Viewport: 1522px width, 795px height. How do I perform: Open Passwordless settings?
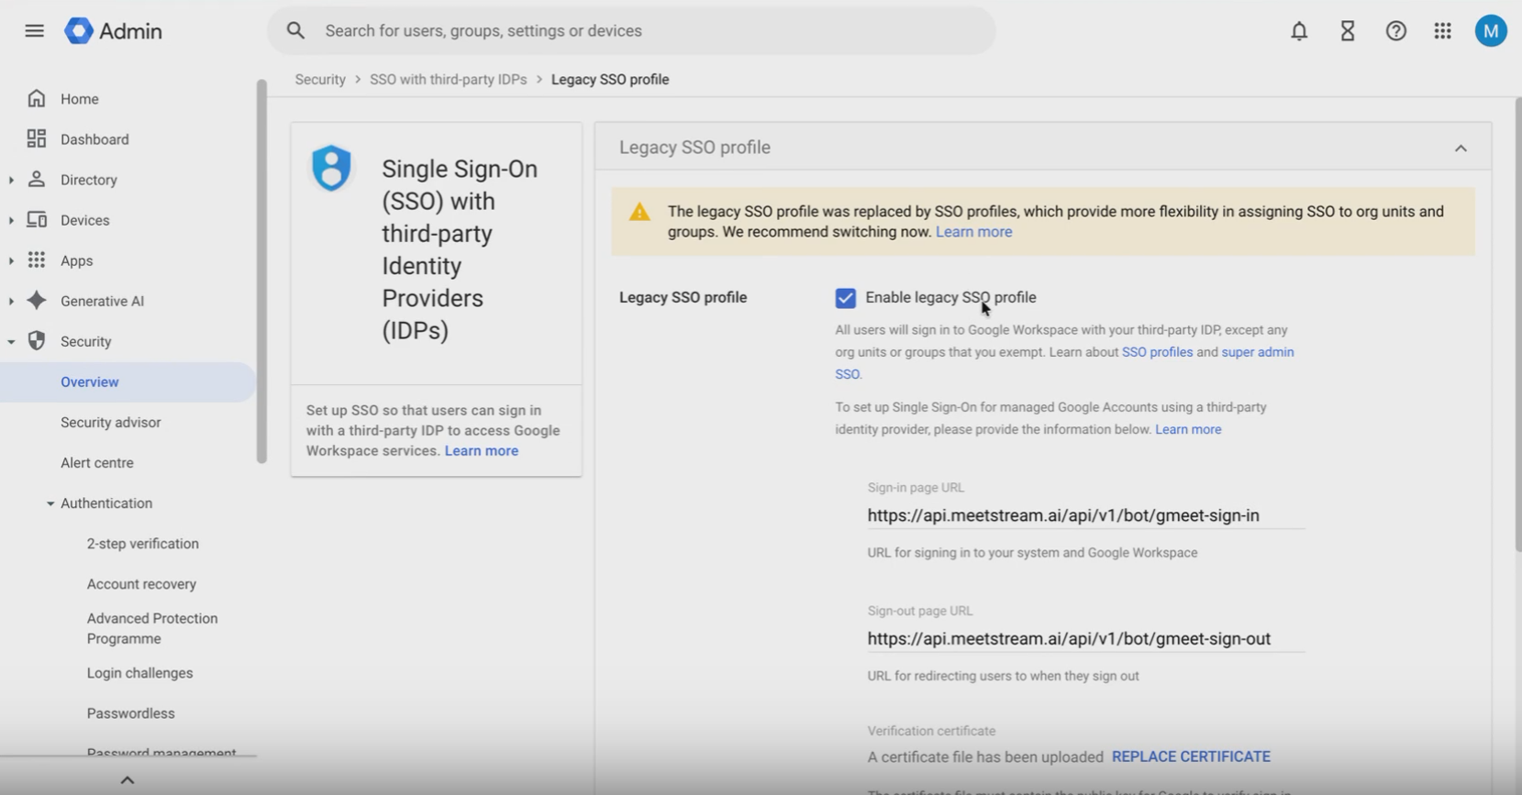click(130, 713)
